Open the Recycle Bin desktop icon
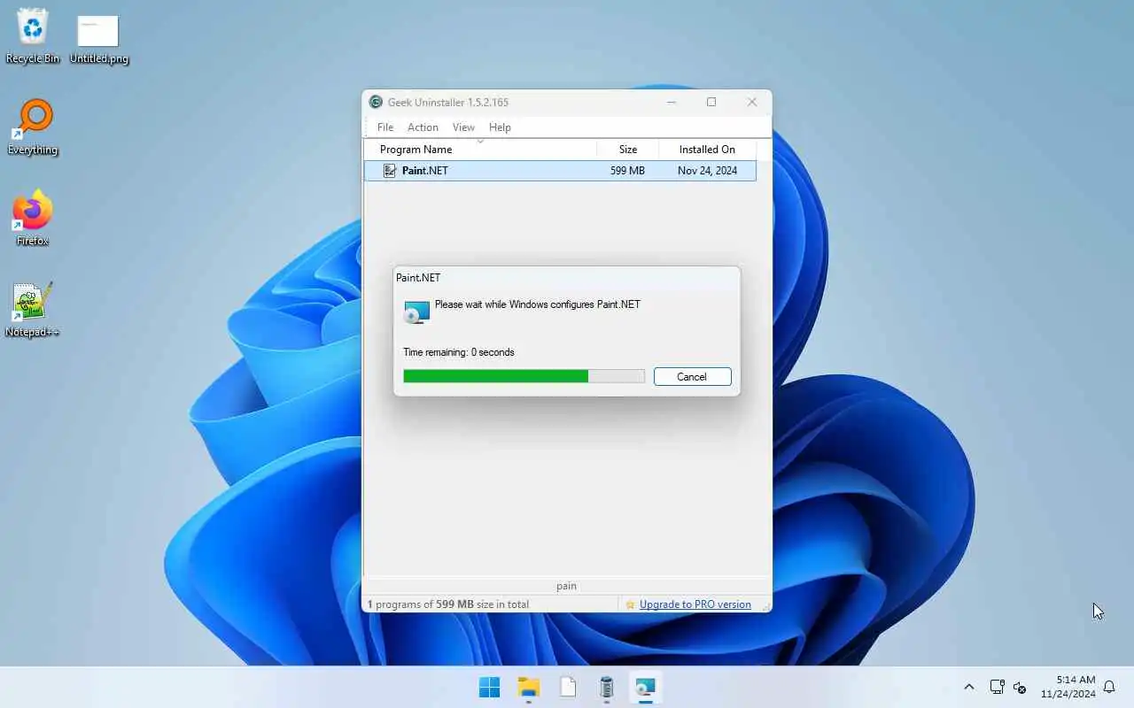Screen dimensions: 1134x708 click(33, 35)
